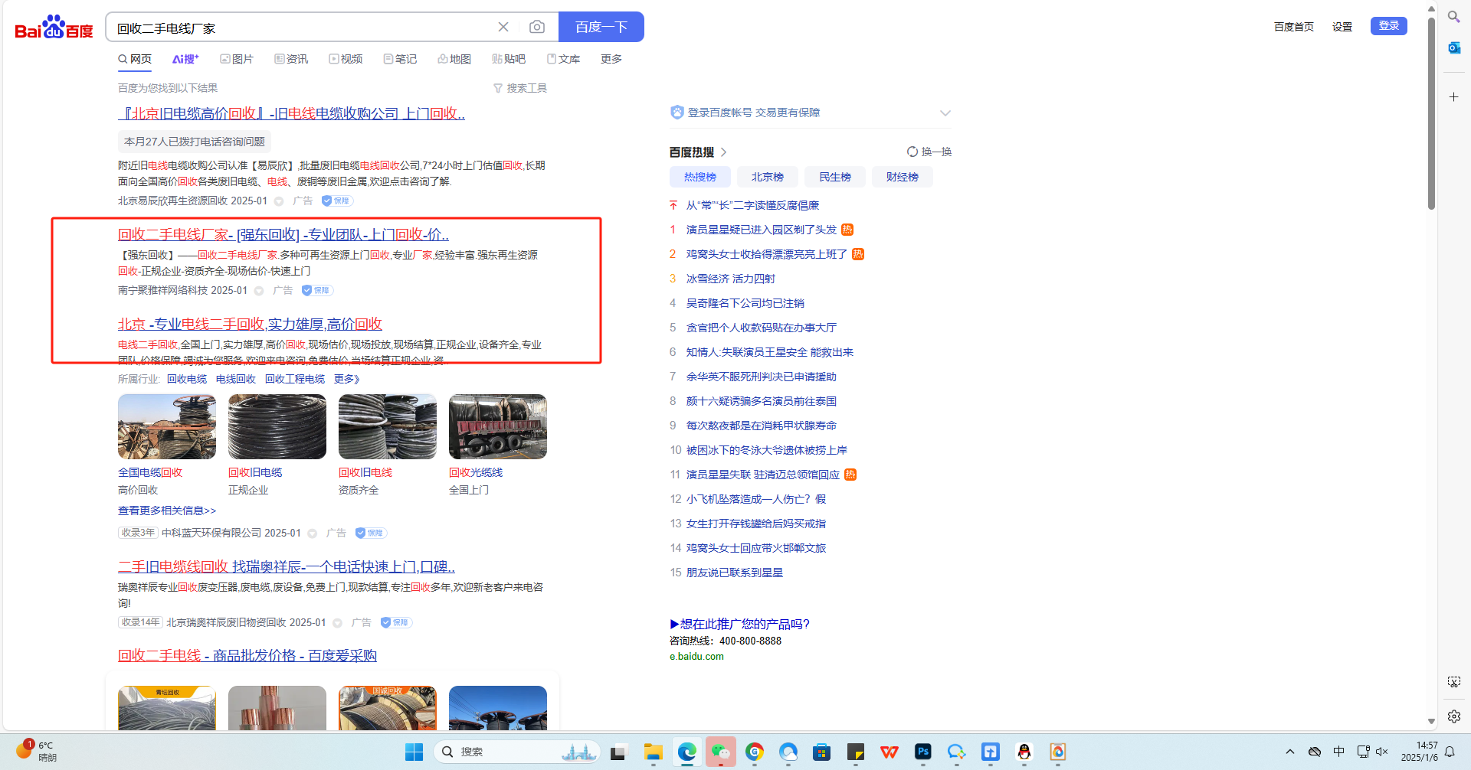Show hidden system tray icons

coord(1290,752)
